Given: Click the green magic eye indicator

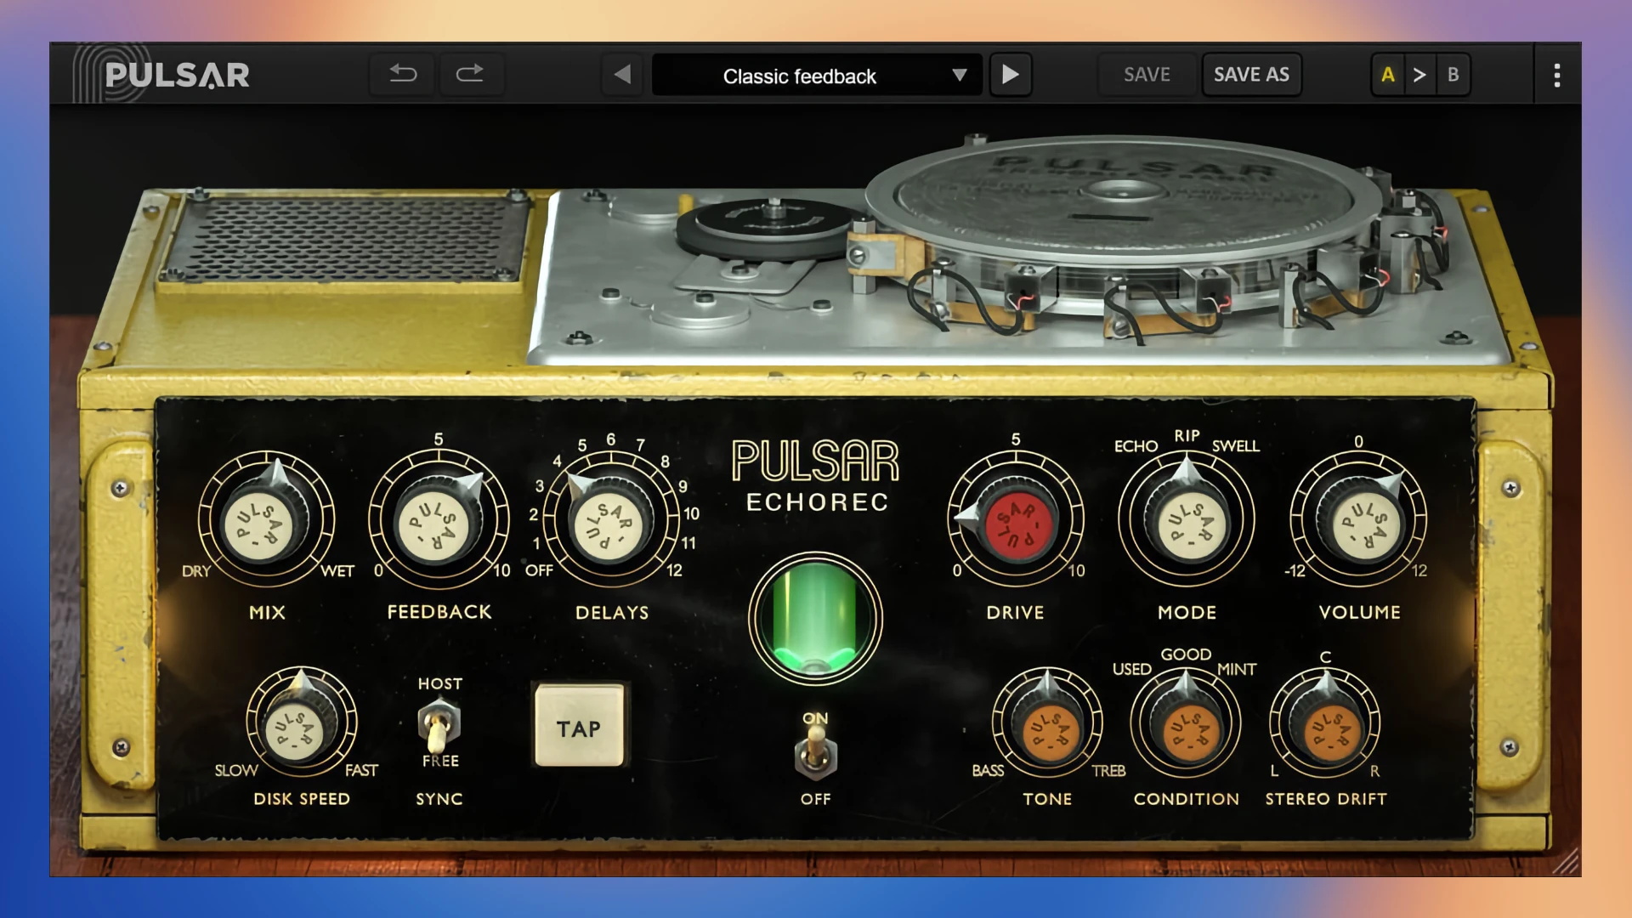Looking at the screenshot, I should click(x=815, y=618).
